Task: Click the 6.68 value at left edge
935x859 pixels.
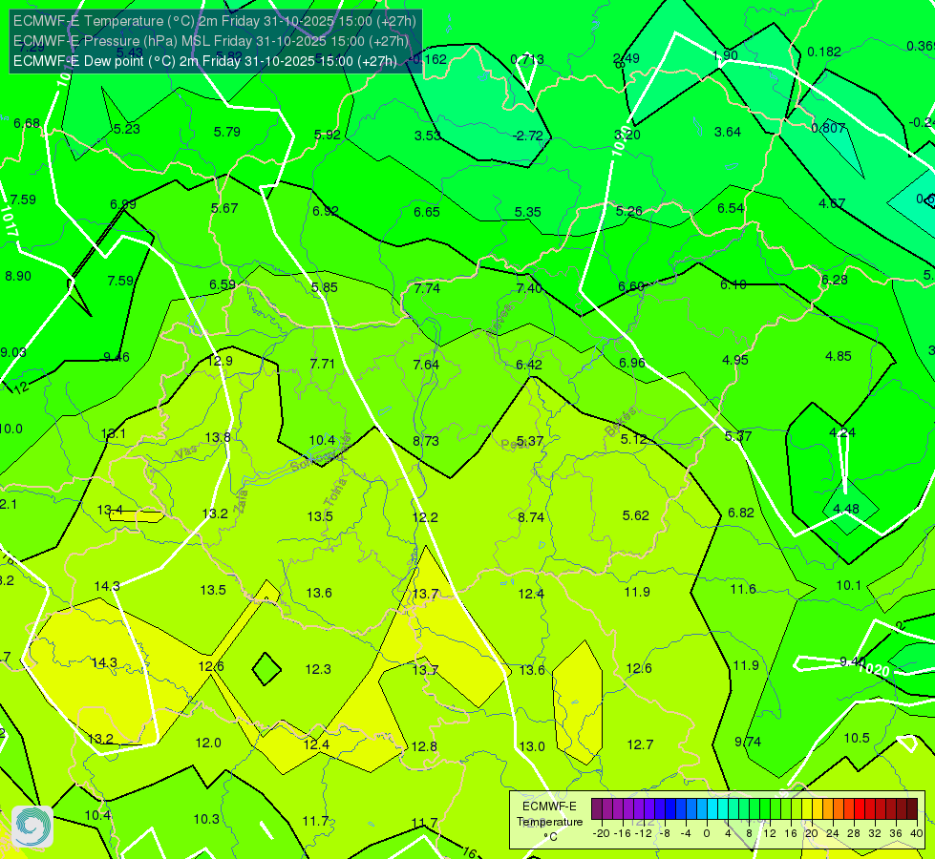Action: click(x=27, y=123)
